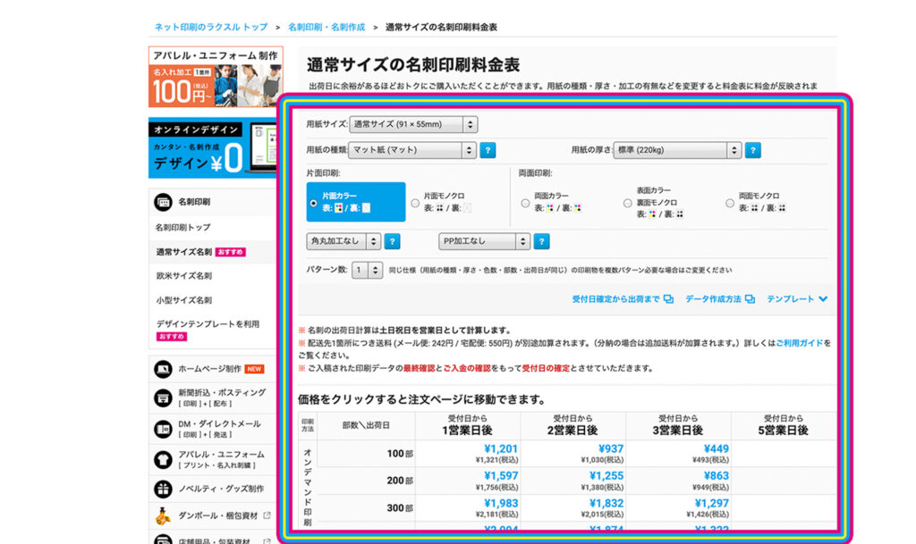Open 小型サイズ名刺 in sidebar
This screenshot has height=544, width=916.
183,300
